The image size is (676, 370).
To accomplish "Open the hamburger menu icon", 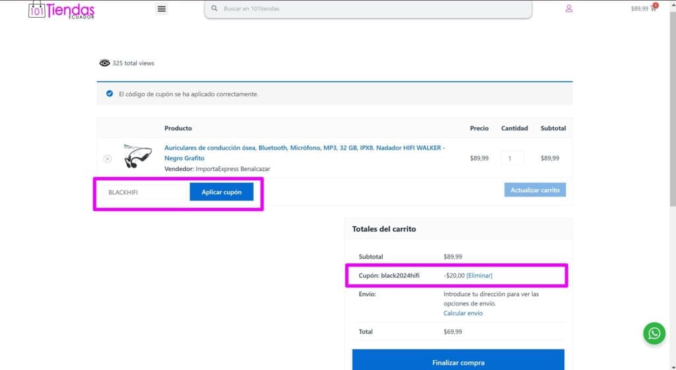I will 162,9.
